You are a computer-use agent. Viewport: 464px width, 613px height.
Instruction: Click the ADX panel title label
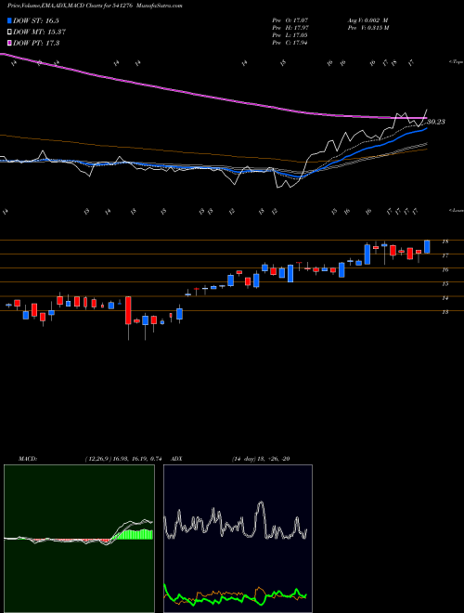click(x=177, y=459)
